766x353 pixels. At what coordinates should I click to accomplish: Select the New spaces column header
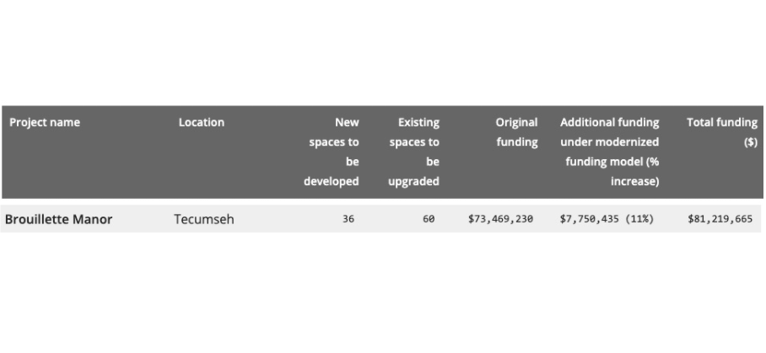click(x=334, y=152)
